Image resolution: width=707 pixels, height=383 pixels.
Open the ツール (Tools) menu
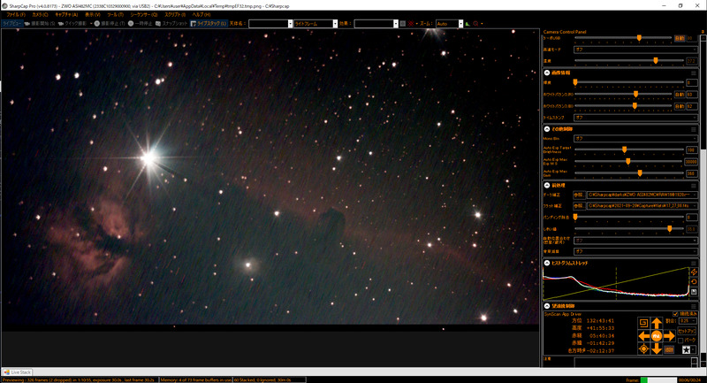116,14
